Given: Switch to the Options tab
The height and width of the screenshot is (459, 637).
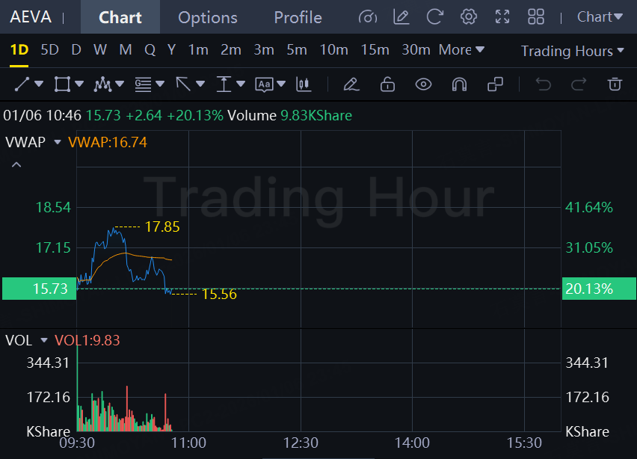Looking at the screenshot, I should [208, 17].
